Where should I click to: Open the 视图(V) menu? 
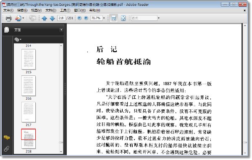pyautogui.click(x=36, y=10)
